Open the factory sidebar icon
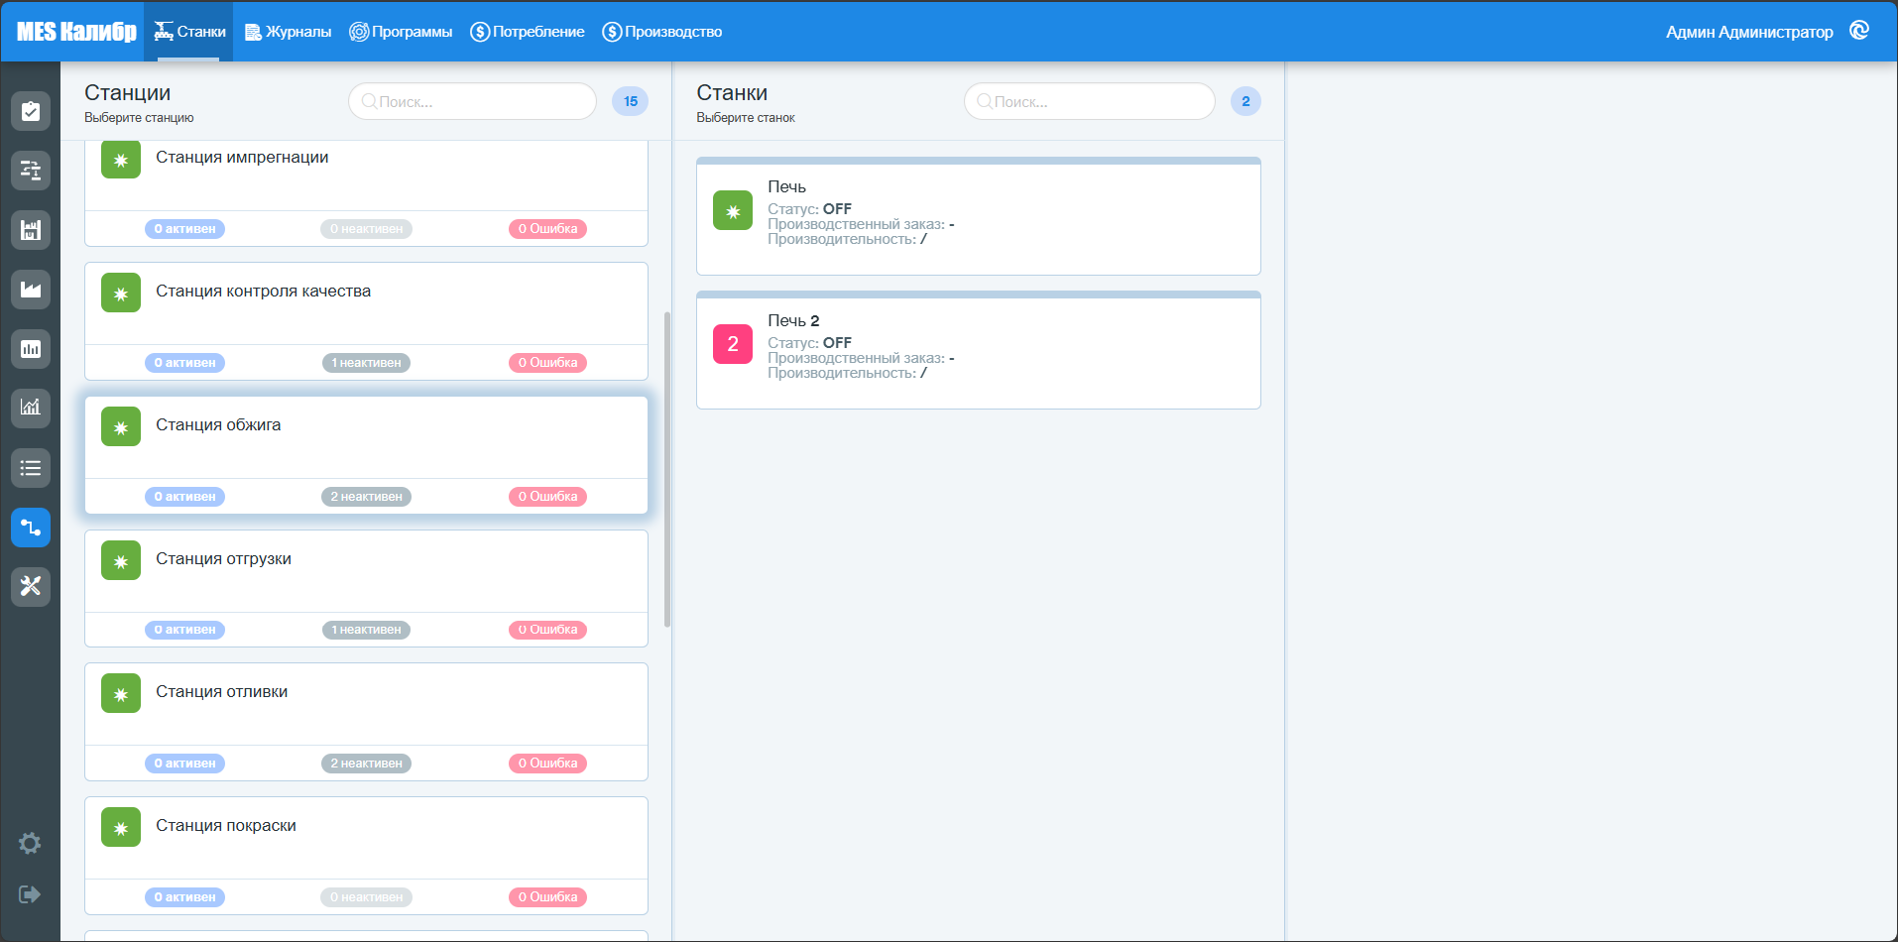 pyautogui.click(x=31, y=290)
